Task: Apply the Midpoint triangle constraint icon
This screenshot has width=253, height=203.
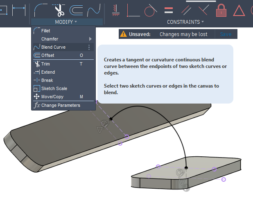Action: pyautogui.click(x=239, y=11)
